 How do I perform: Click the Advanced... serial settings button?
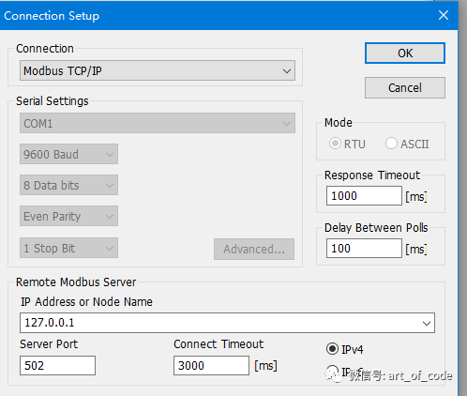(254, 249)
